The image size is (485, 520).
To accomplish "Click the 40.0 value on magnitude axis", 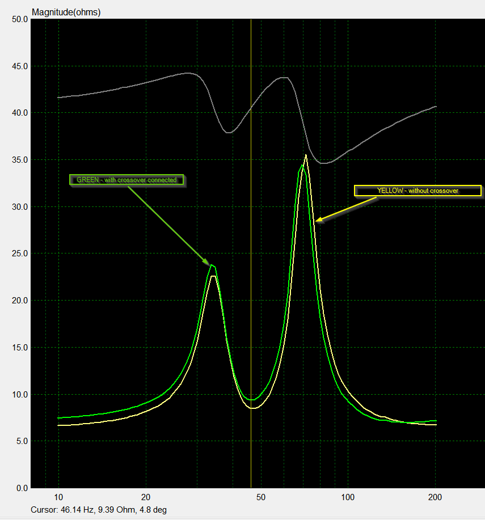I will click(20, 113).
